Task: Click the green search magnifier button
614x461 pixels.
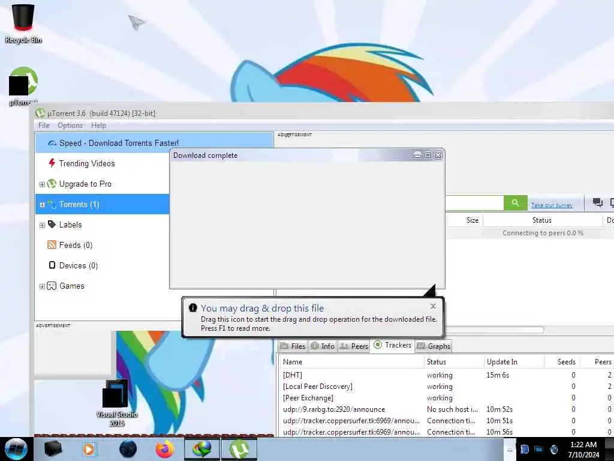Action: pos(515,203)
